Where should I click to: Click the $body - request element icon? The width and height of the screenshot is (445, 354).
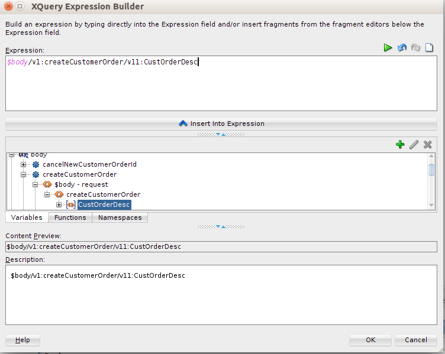(x=47, y=184)
